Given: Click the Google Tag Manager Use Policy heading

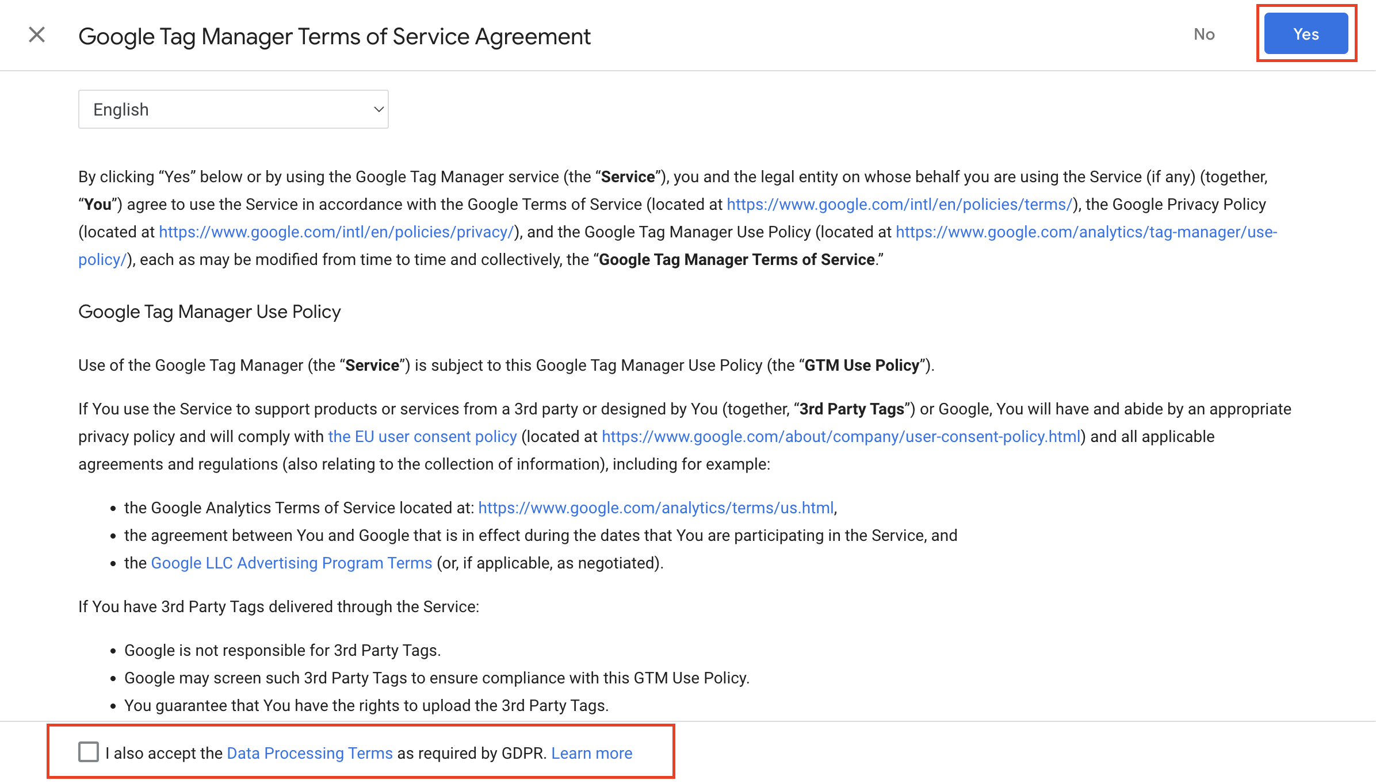Looking at the screenshot, I should tap(209, 312).
